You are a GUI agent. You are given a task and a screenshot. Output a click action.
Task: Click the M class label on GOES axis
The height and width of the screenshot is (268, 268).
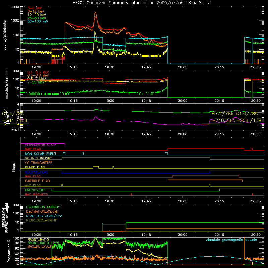coord(18,105)
